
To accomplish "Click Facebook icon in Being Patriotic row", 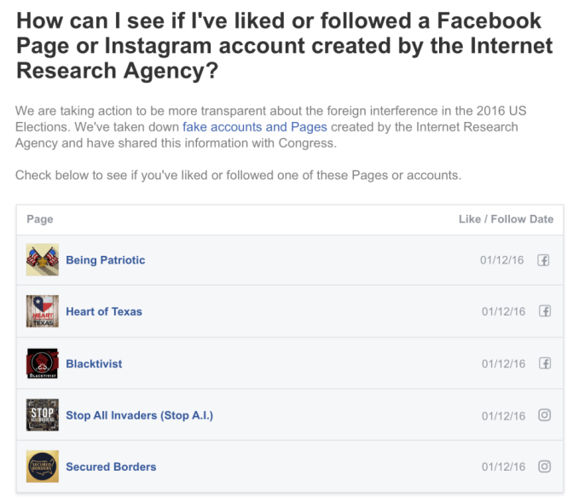I will 544,260.
